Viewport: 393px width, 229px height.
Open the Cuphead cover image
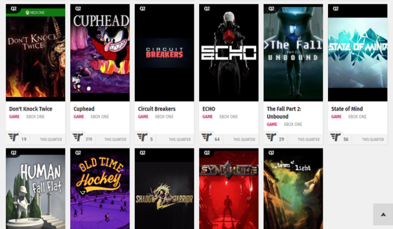click(100, 53)
